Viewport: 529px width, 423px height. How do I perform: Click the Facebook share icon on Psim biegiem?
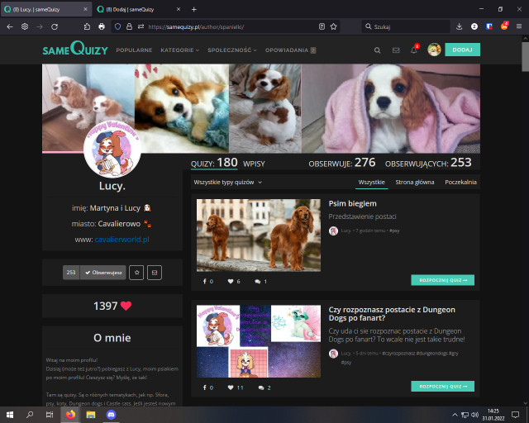pyautogui.click(x=204, y=282)
